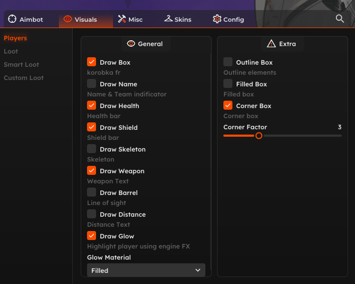Click the Aimbot crosshair icon
Image resolution: width=355 pixels, height=284 pixels.
(x=12, y=19)
